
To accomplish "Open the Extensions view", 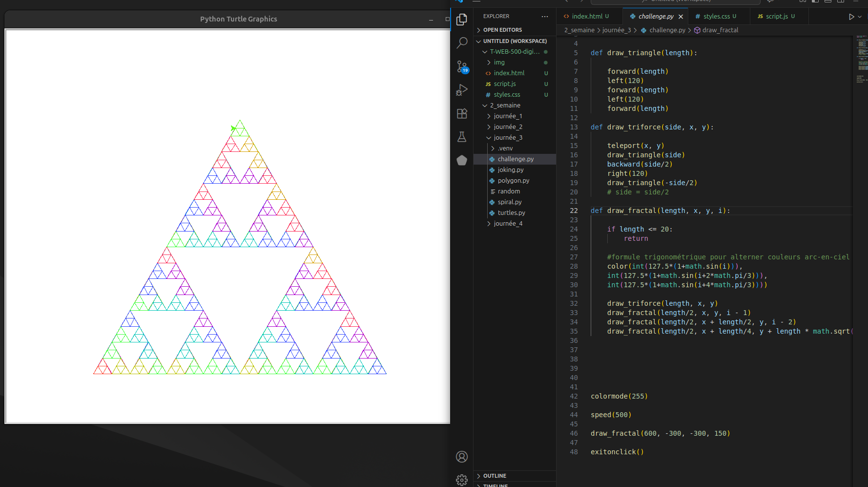I will (462, 113).
